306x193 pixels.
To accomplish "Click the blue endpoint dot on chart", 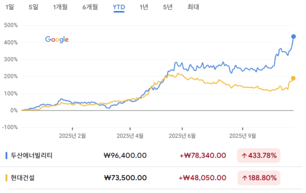I will point(293,36).
